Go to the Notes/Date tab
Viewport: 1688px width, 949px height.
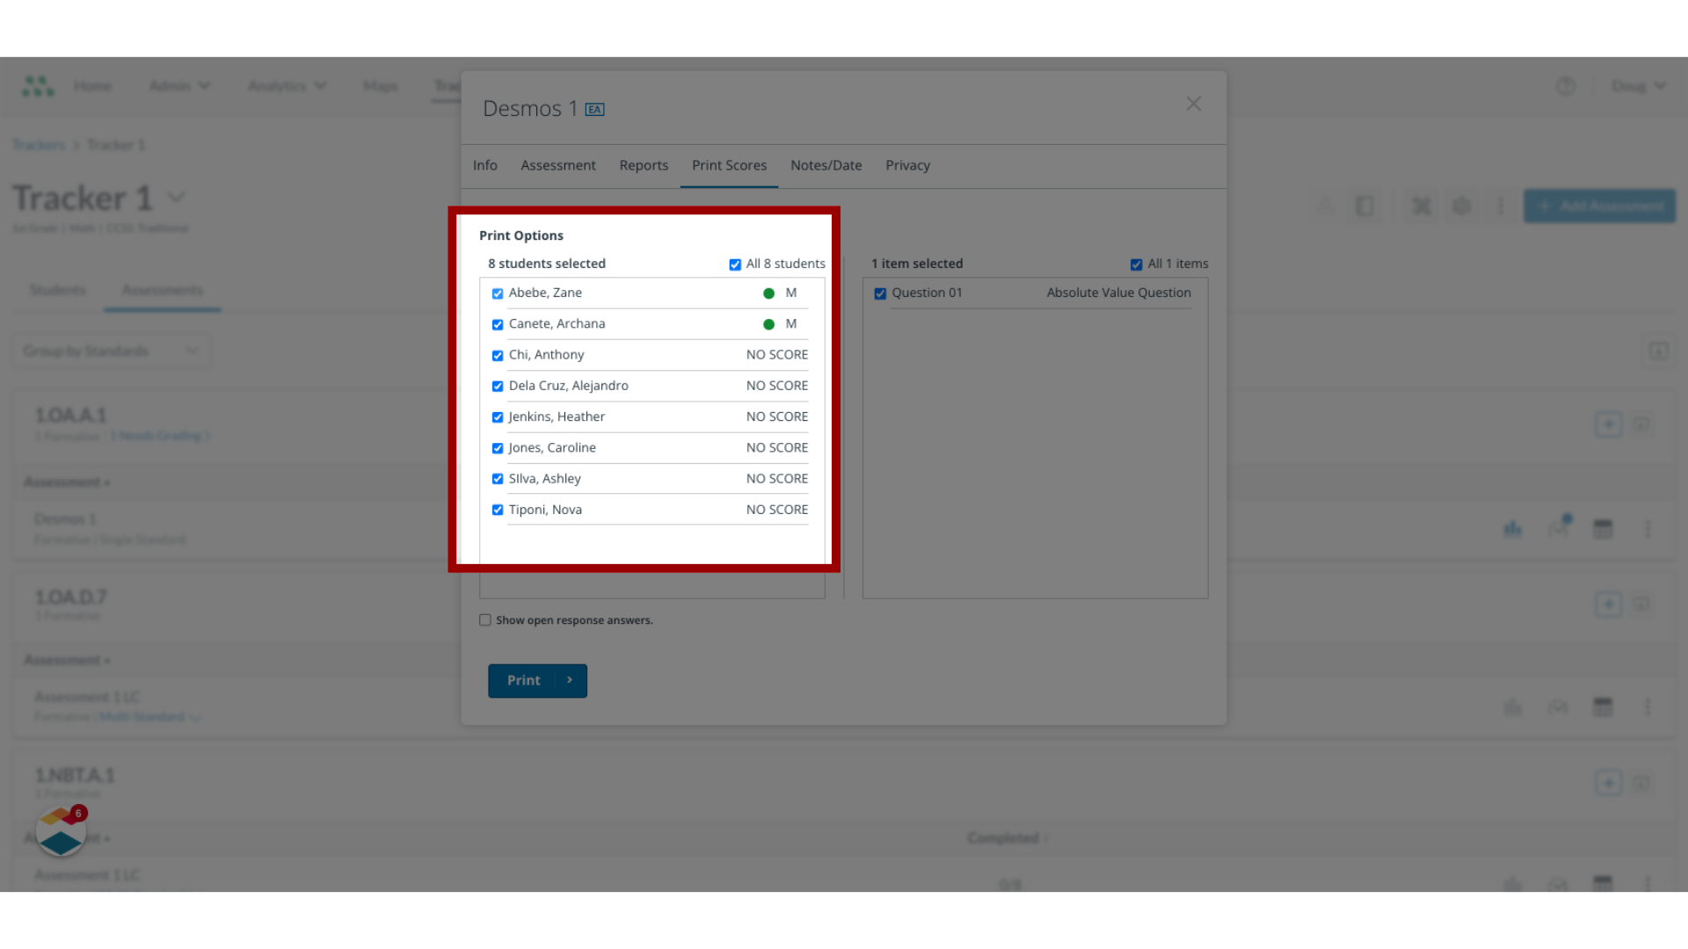[x=826, y=165]
